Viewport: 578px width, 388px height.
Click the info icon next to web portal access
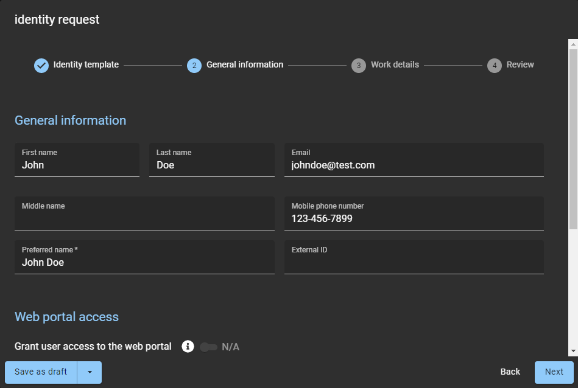click(x=186, y=346)
